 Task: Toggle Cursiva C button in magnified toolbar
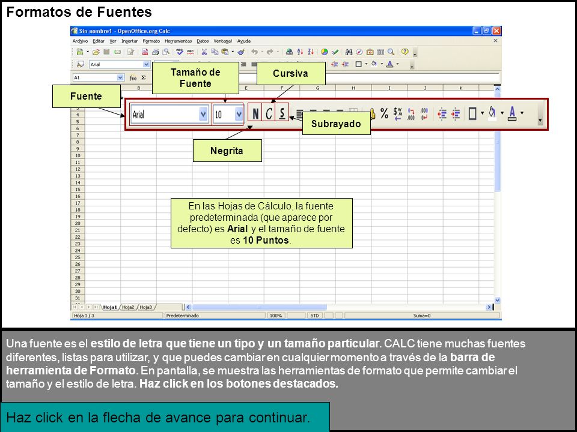(x=269, y=113)
